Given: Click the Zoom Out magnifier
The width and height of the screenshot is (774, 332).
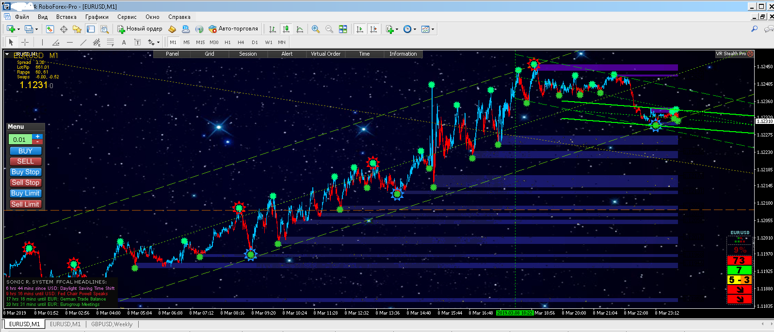Looking at the screenshot, I should (329, 29).
